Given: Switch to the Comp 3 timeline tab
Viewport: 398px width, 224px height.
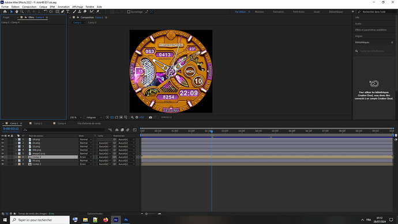Looking at the screenshot, I should pos(38,124).
